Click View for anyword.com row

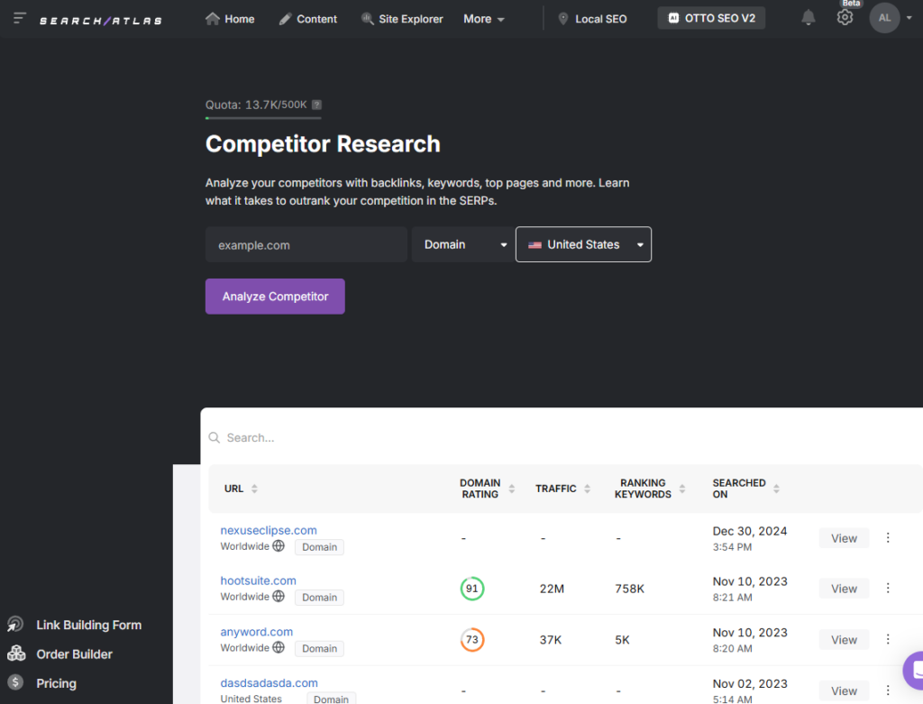tap(844, 640)
